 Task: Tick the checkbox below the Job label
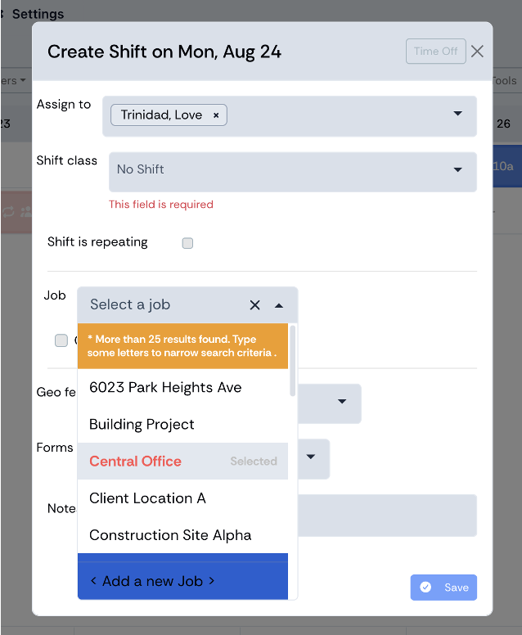61,340
